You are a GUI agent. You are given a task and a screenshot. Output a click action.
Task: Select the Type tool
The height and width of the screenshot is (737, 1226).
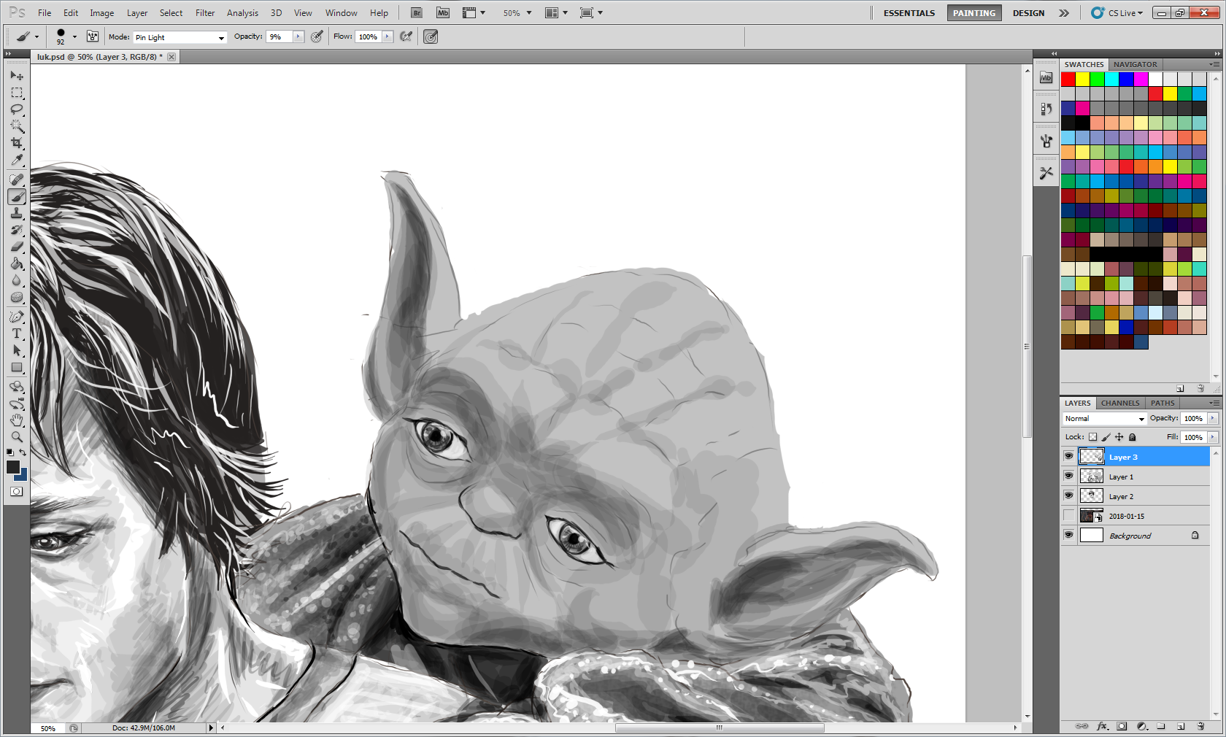click(x=17, y=333)
